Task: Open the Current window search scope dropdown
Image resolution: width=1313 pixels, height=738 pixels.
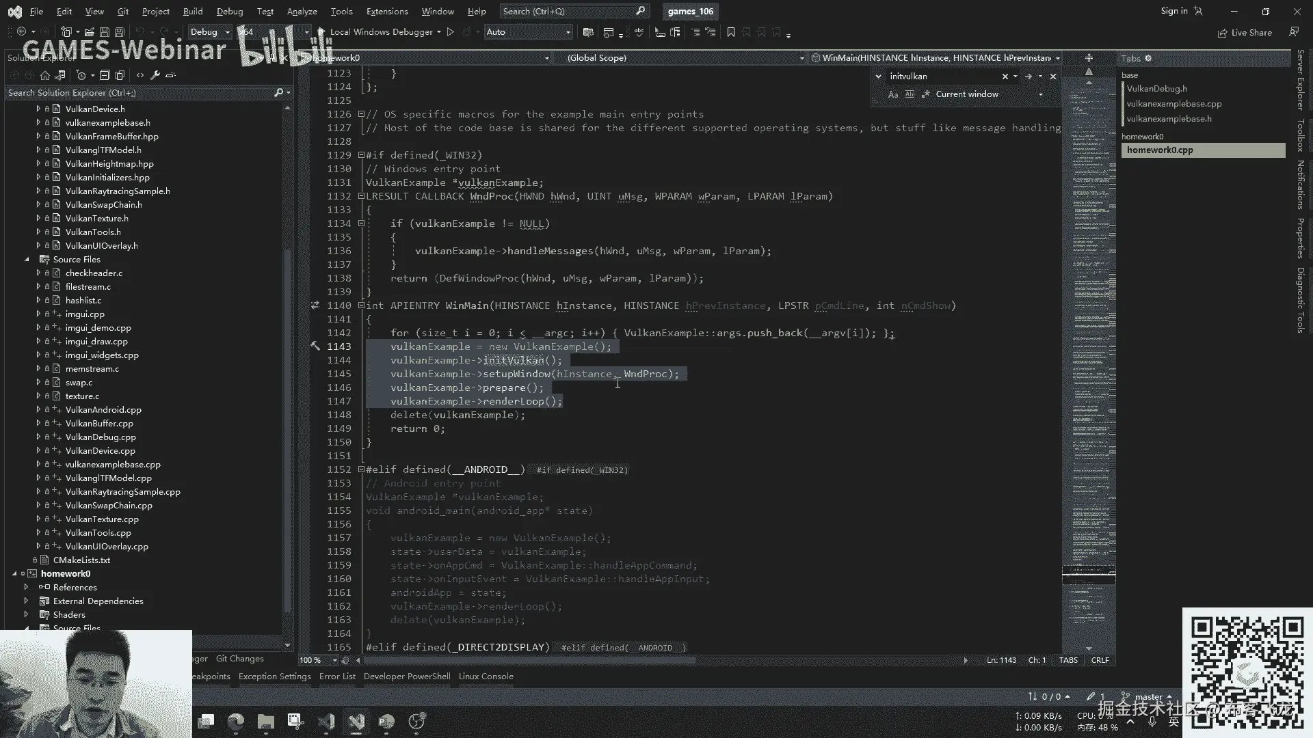Action: (1040, 94)
